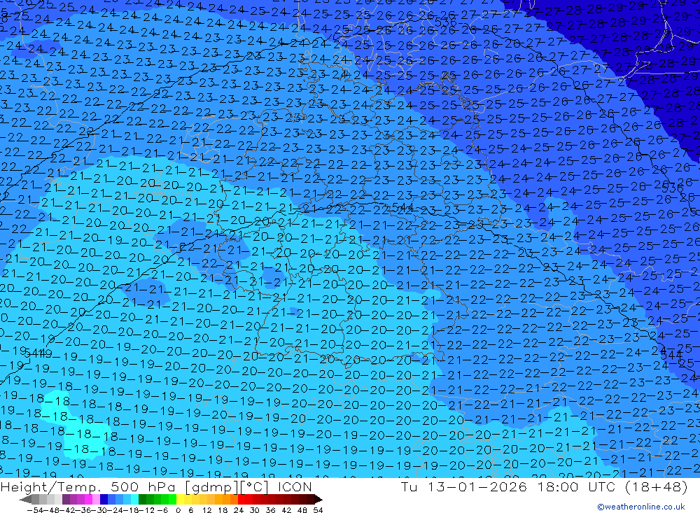Image resolution: width=700 pixels, height=513 pixels.
Task: Click the 'Height/Temp. 500 hPa' title text
Action: (89, 486)
